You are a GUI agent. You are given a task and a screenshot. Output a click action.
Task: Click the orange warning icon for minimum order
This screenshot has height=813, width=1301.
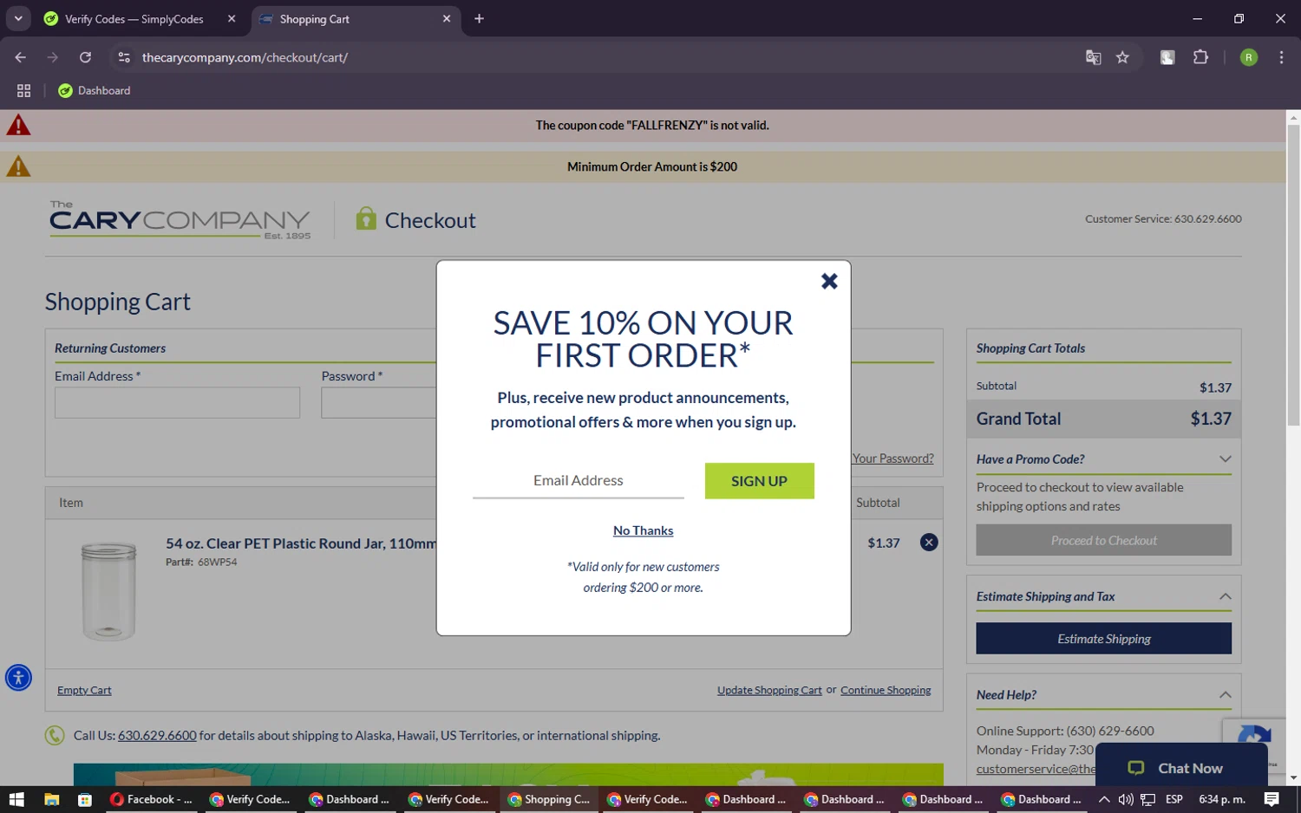pos(18,166)
